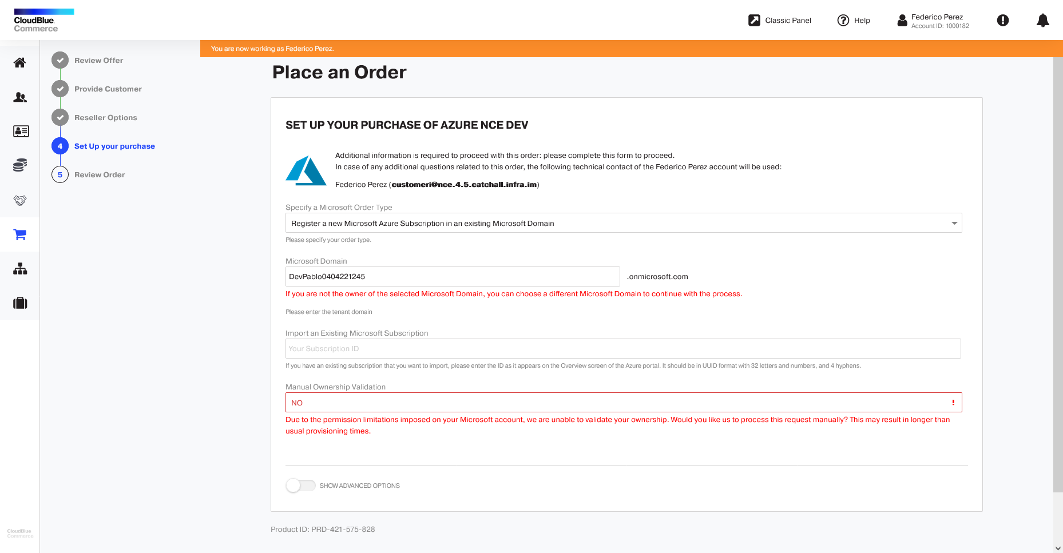Click the customer email address text
Image resolution: width=1063 pixels, height=553 pixels.
tap(464, 184)
